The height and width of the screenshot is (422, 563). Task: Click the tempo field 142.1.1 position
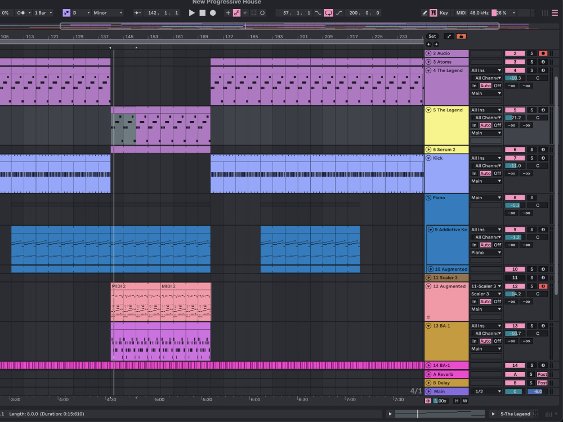point(163,13)
